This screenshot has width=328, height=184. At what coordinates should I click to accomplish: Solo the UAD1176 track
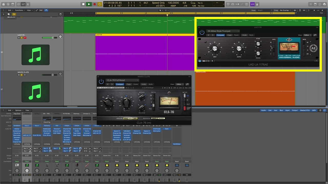click(x=22, y=38)
